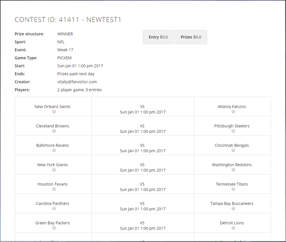The image size is (286, 242).
Task: Click VS in Saints–Falcons row
Action: [142, 107]
